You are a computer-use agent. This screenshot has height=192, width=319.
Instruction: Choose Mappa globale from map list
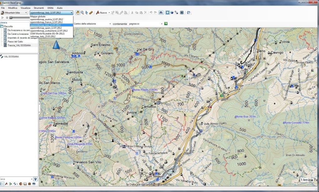pos(51,16)
